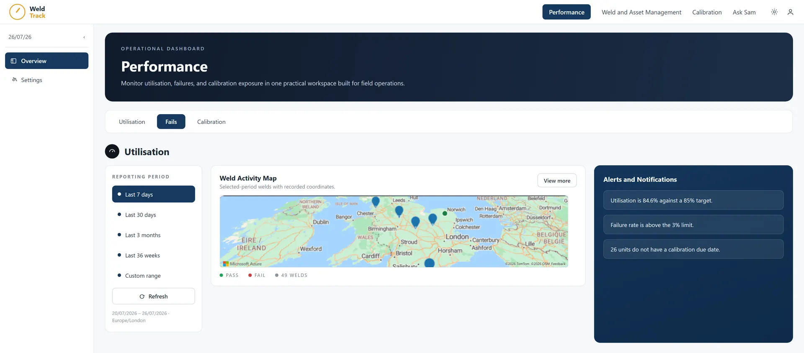Click the map pin north of Chester

(x=376, y=202)
